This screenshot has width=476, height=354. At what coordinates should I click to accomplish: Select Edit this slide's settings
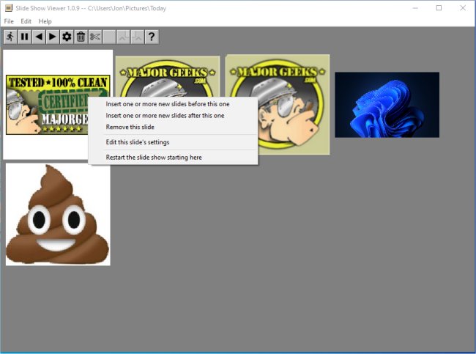(x=173, y=142)
